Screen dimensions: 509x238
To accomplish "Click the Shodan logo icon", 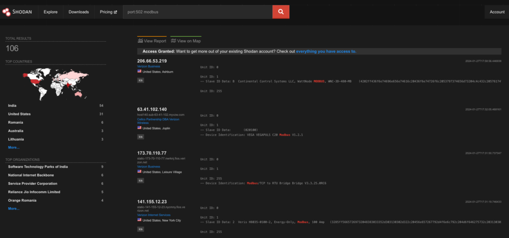I will [6, 12].
